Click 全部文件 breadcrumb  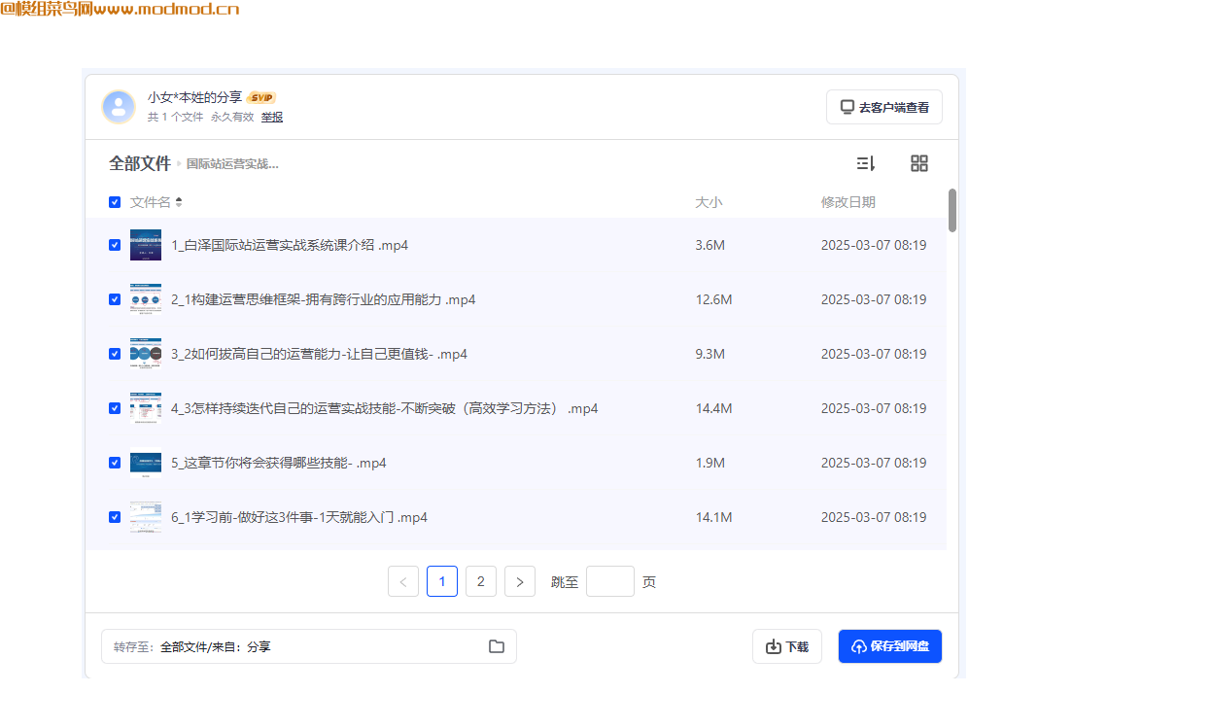(140, 163)
